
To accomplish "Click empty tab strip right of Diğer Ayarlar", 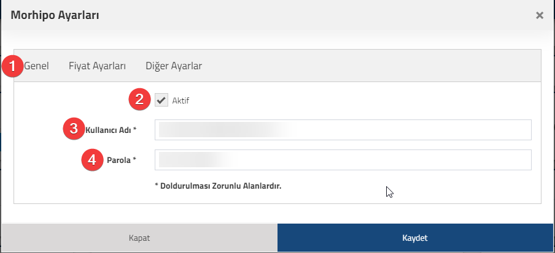I will [371, 66].
